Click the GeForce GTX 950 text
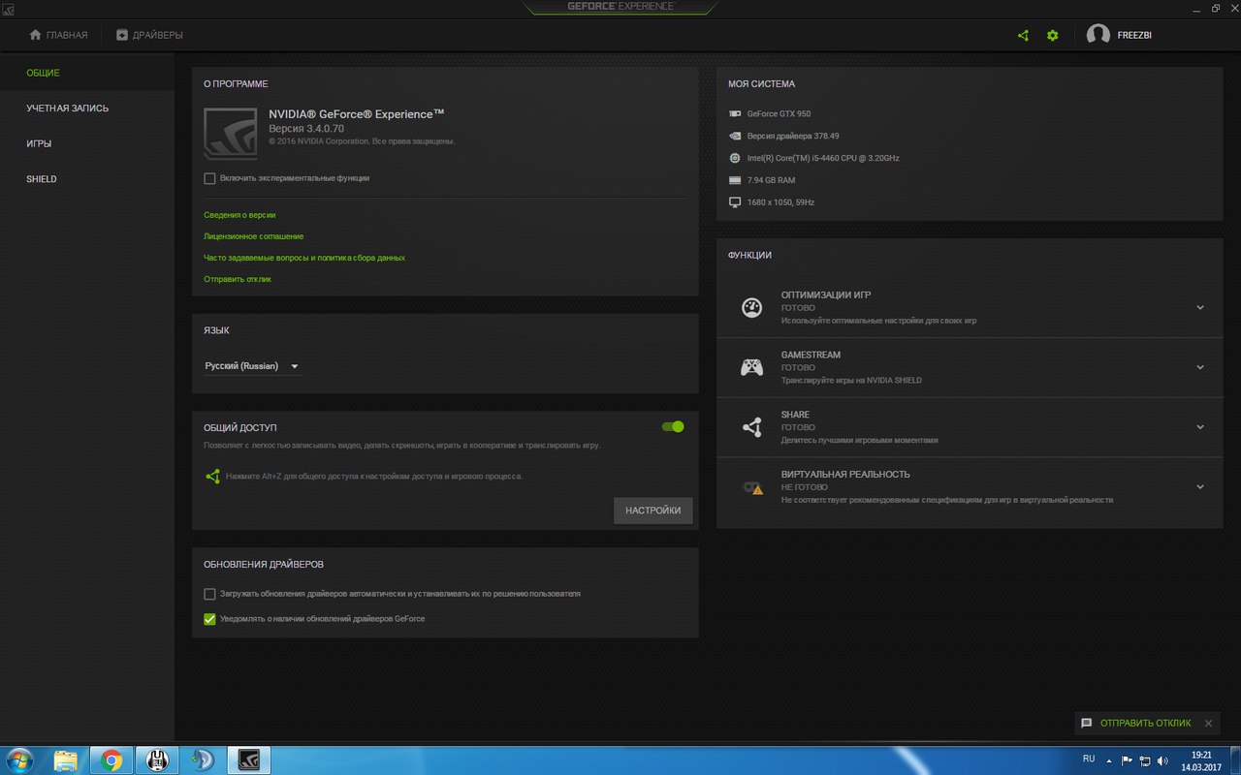The image size is (1241, 775). click(779, 113)
